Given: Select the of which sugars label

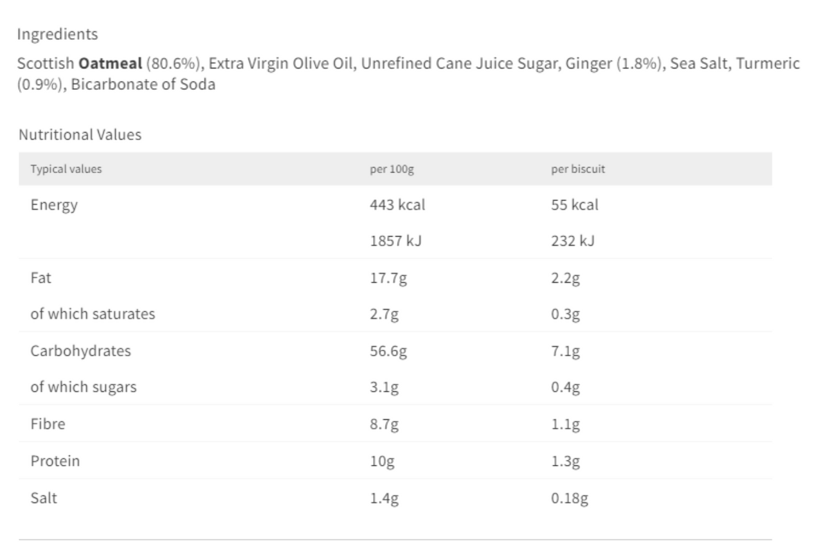Looking at the screenshot, I should tap(84, 387).
